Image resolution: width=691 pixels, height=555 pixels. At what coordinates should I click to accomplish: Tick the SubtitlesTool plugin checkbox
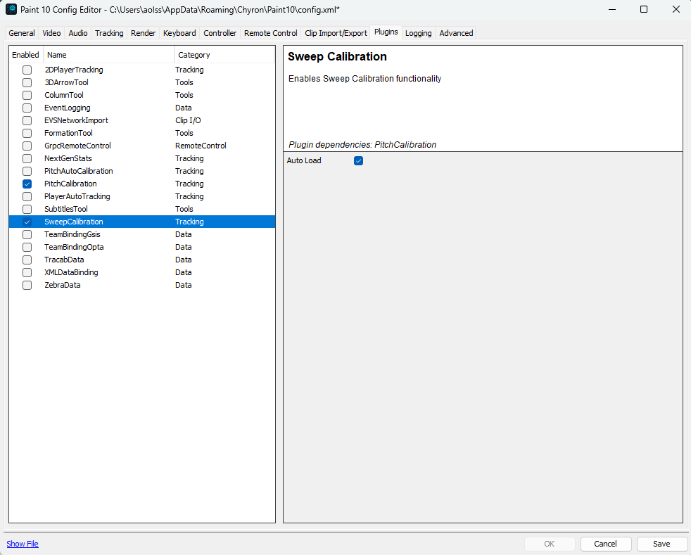point(27,209)
